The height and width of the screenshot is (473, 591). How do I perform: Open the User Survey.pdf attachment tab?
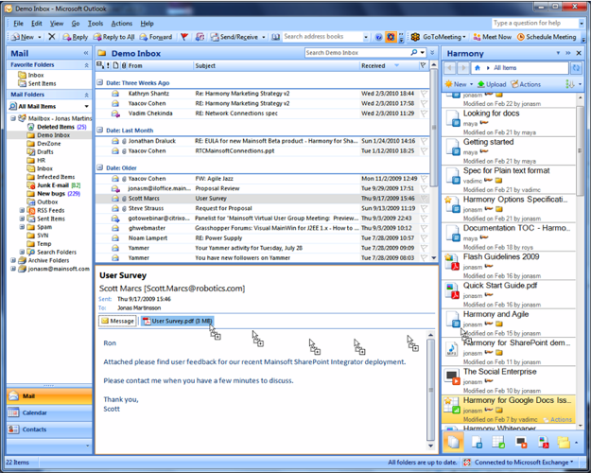pos(178,321)
